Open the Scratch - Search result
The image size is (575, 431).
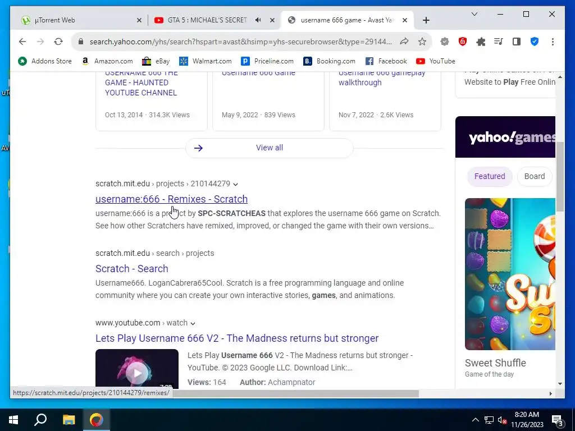click(131, 269)
